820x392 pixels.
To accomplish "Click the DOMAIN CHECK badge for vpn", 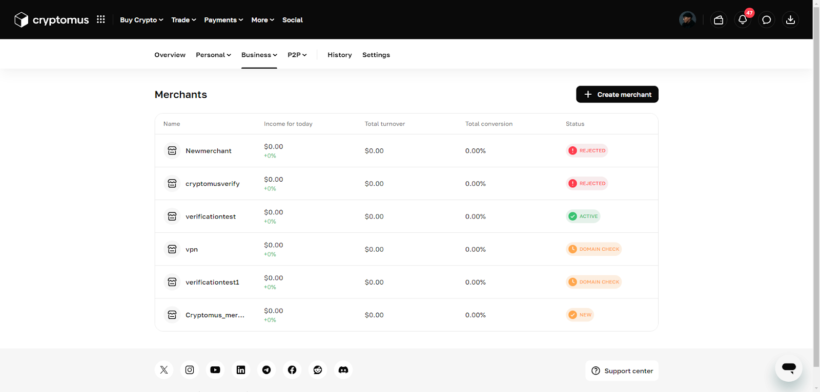I will [594, 249].
